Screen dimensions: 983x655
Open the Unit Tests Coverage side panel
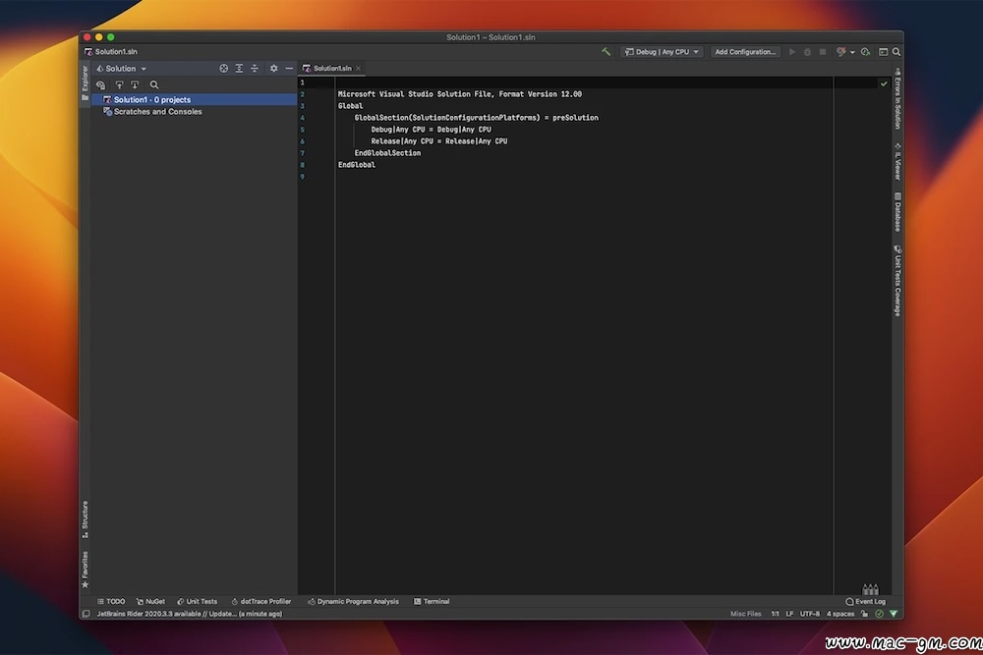click(x=897, y=281)
